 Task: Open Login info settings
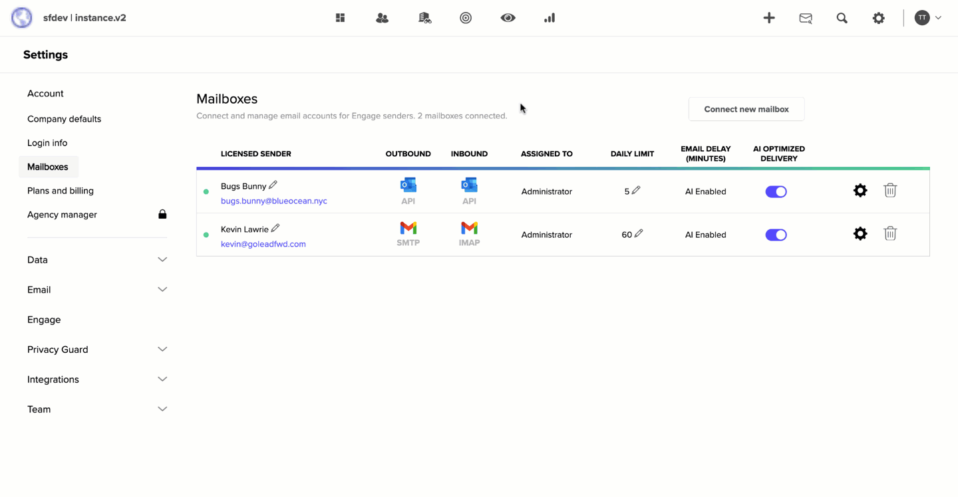pos(47,143)
